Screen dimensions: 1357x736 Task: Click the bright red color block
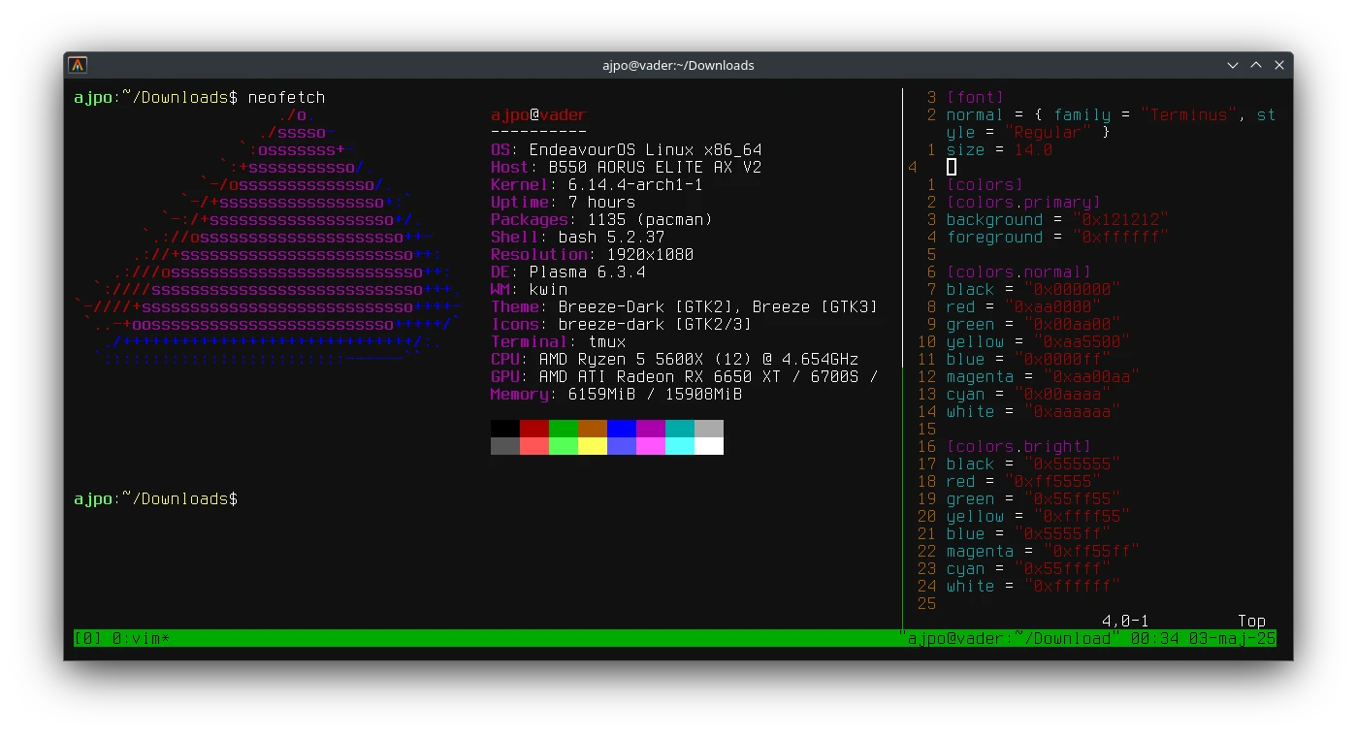click(534, 446)
